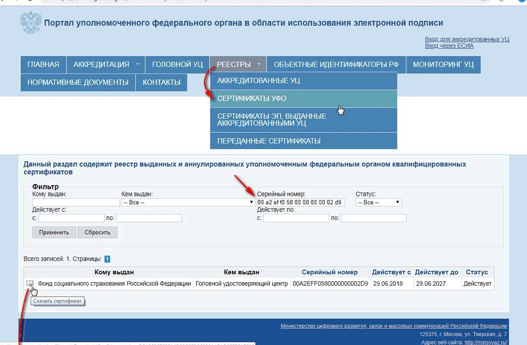The width and height of the screenshot is (527, 345).
Task: Select СЕРТИФИКАТЫ УФО from dropdown menu
Action: (x=303, y=98)
